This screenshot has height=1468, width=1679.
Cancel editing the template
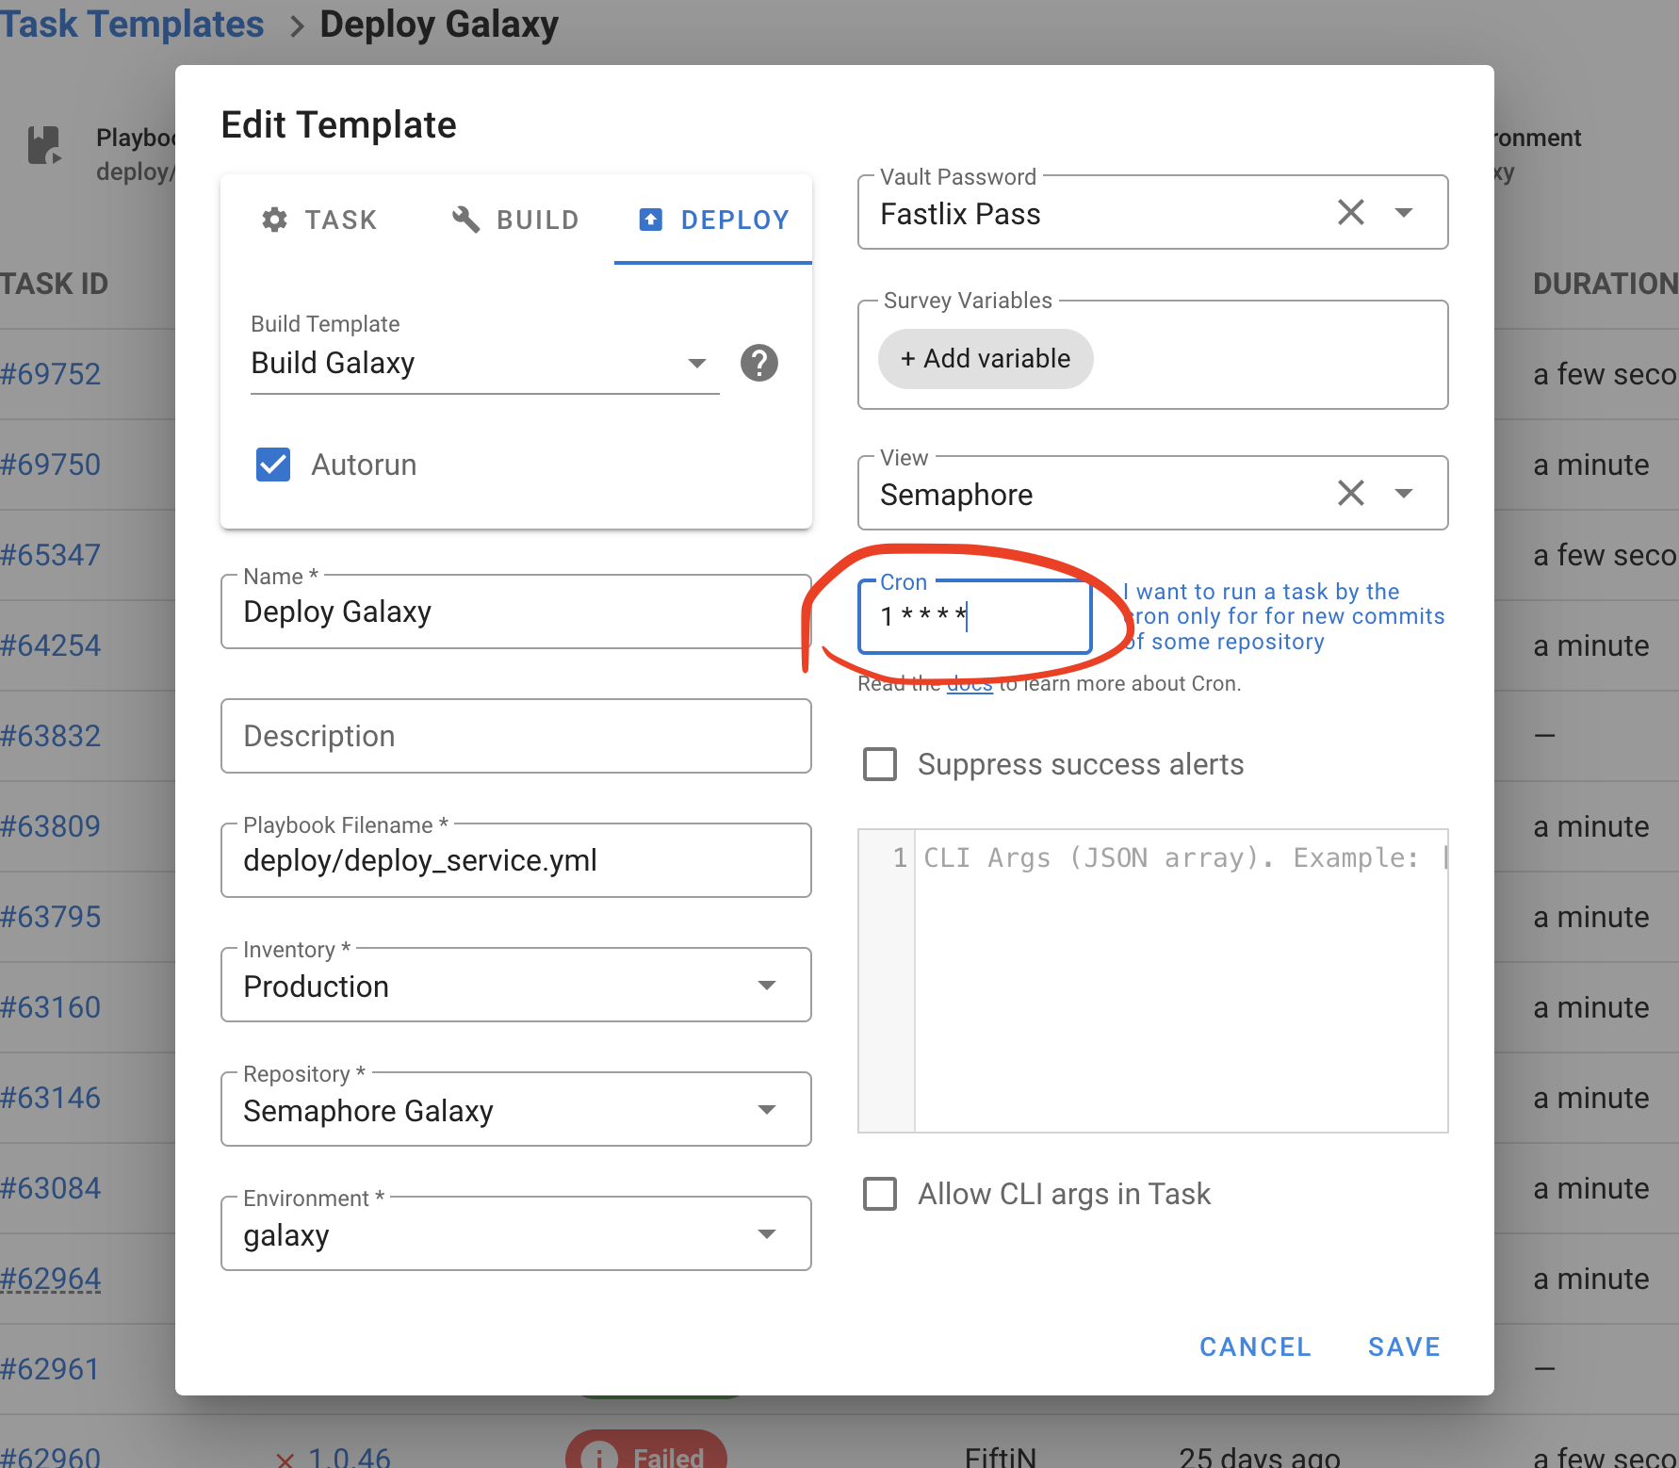(x=1255, y=1346)
